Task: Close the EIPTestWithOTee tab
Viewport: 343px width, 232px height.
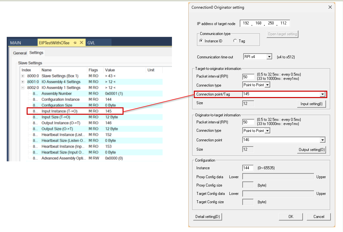Action: (81, 43)
